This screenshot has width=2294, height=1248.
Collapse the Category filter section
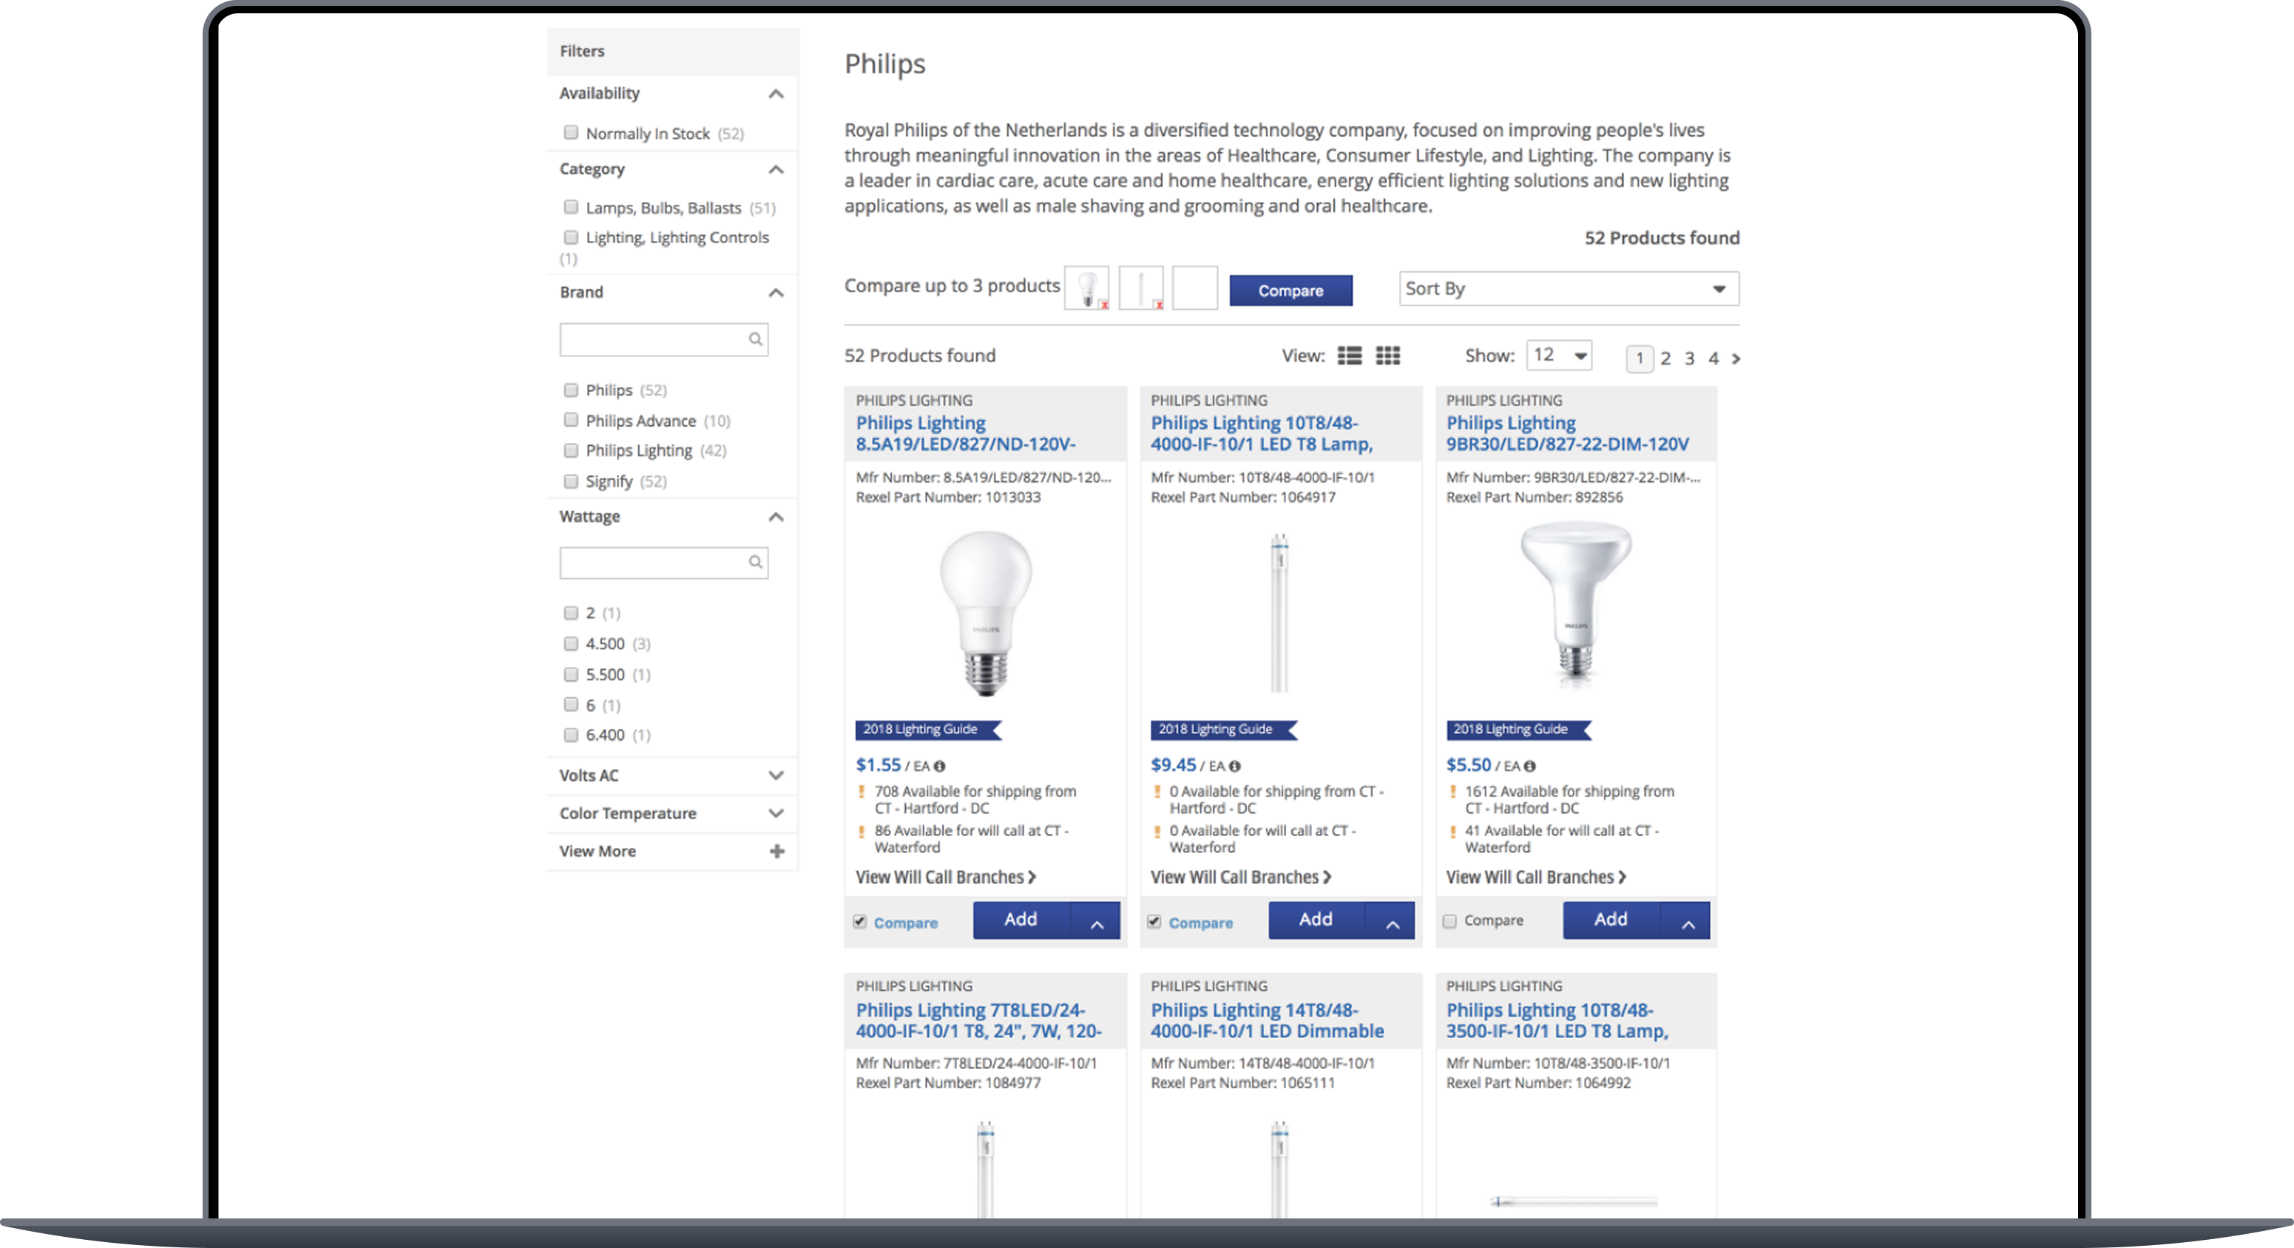(x=776, y=169)
